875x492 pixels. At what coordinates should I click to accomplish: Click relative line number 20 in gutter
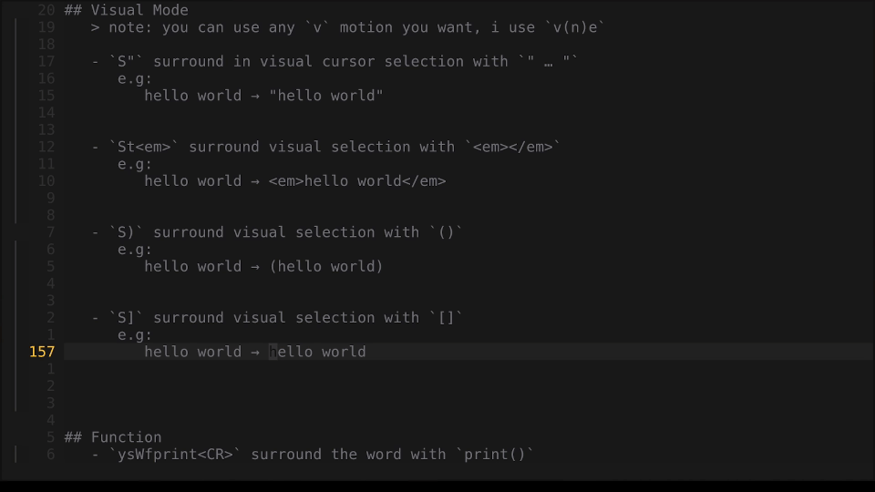point(46,10)
